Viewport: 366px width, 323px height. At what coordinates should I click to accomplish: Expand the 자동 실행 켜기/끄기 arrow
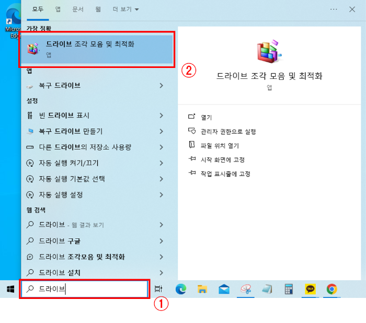coord(161,163)
